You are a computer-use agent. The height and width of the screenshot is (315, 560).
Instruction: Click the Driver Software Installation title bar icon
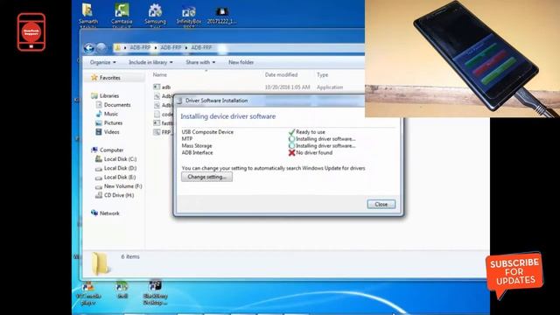tap(179, 101)
